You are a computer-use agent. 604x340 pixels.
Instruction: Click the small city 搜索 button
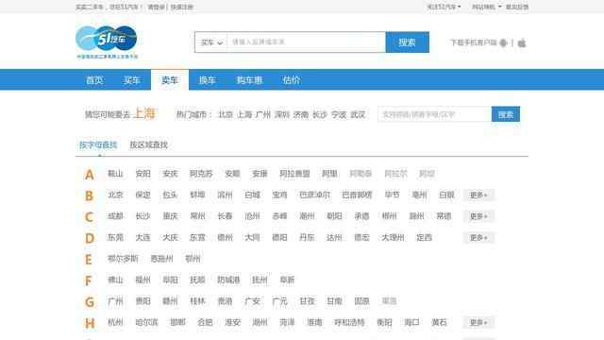[x=506, y=114]
